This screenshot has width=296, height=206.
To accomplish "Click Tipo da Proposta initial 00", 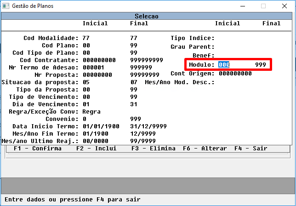I will [86, 90].
